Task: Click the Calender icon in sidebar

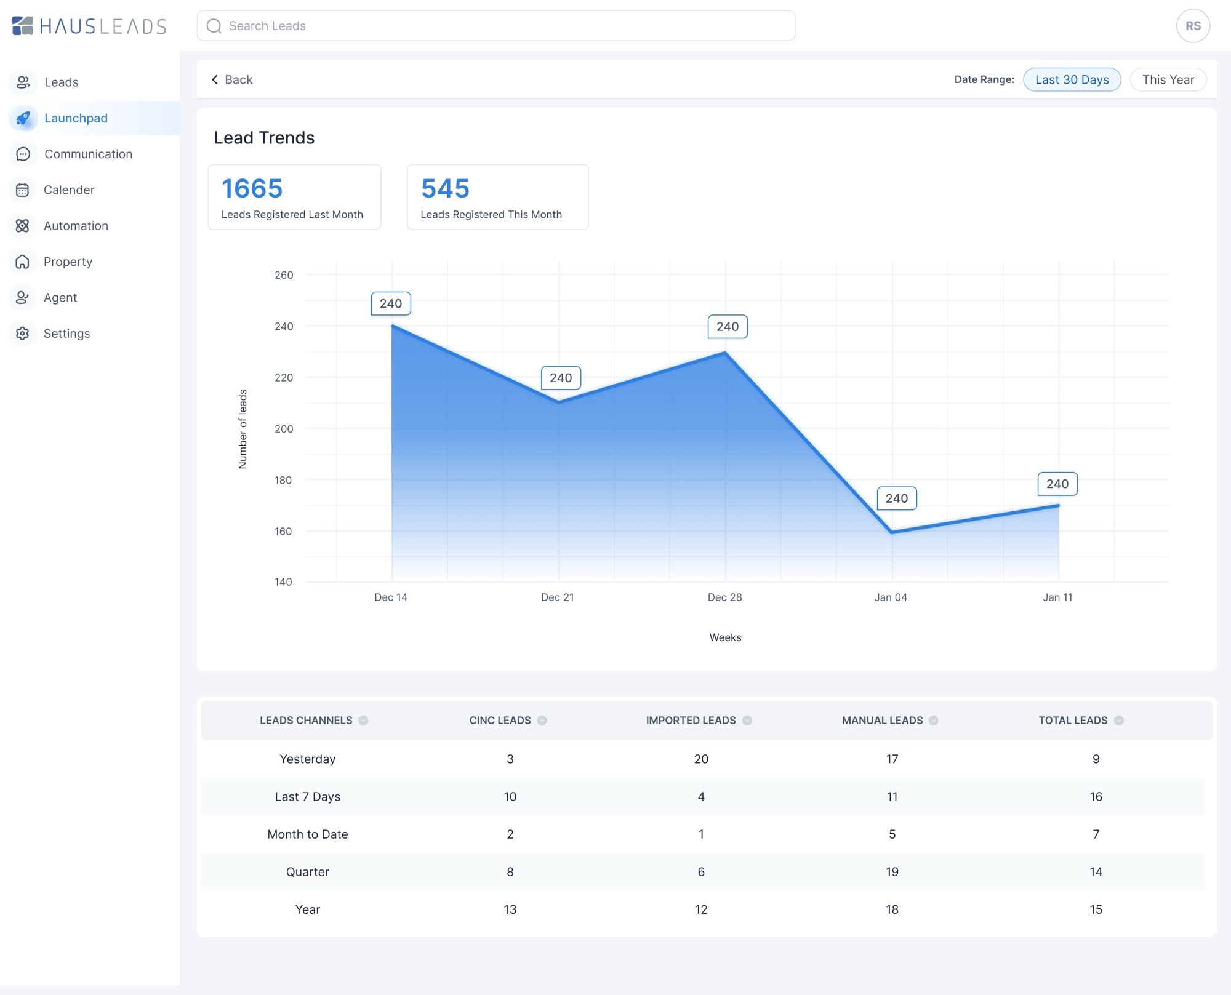Action: [x=23, y=190]
